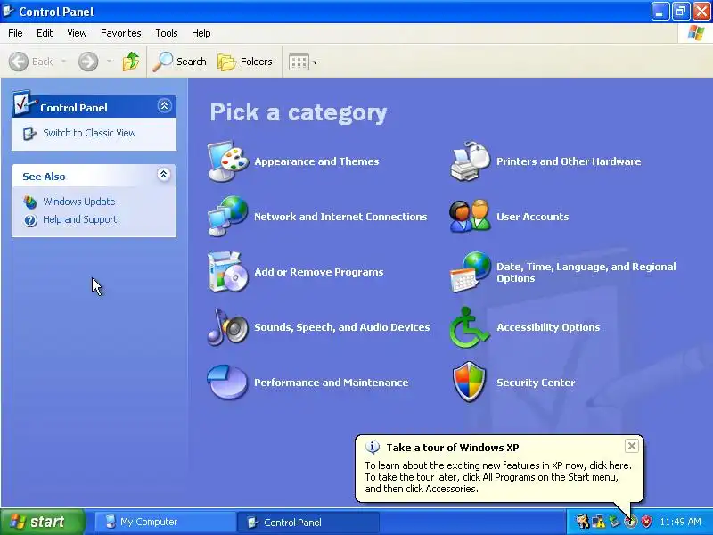Open Printers and Other Hardware link
Image resolution: width=713 pixels, height=535 pixels.
(569, 161)
